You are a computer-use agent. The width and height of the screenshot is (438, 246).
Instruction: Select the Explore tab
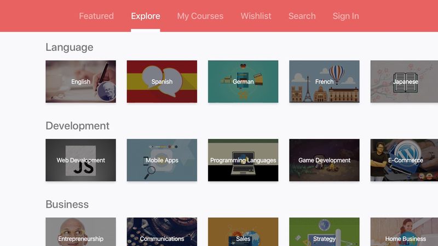tap(146, 16)
